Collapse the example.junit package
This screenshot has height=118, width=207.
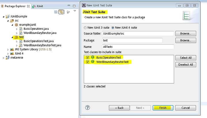12,25
